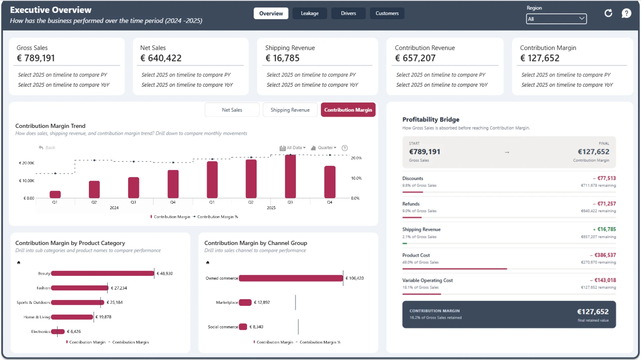Select the Beauty category bar
Image resolution: width=641 pixels, height=360 pixels.
[x=102, y=273]
